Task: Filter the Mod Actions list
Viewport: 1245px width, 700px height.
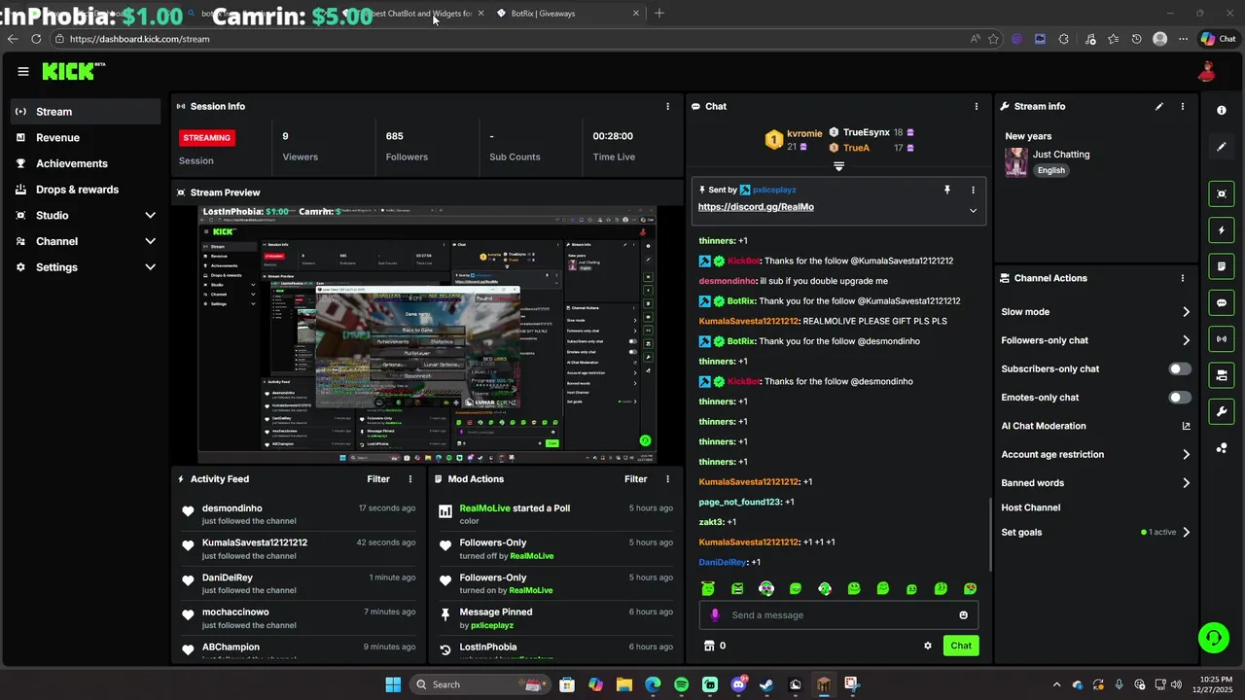Action: coord(635,478)
